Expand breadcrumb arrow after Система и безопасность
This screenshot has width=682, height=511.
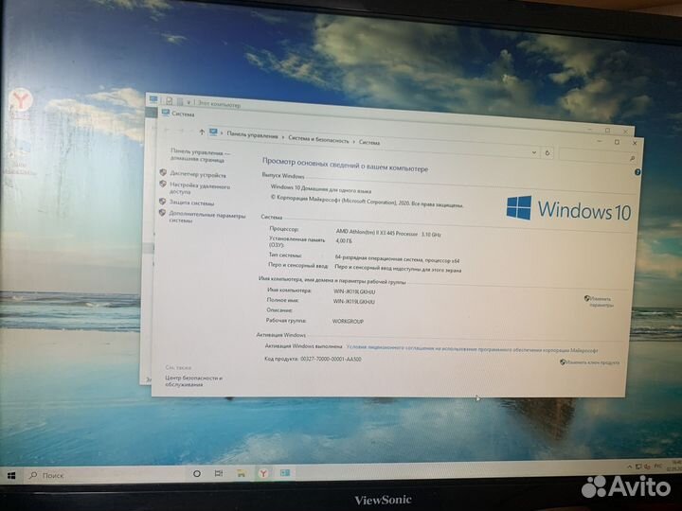click(353, 141)
